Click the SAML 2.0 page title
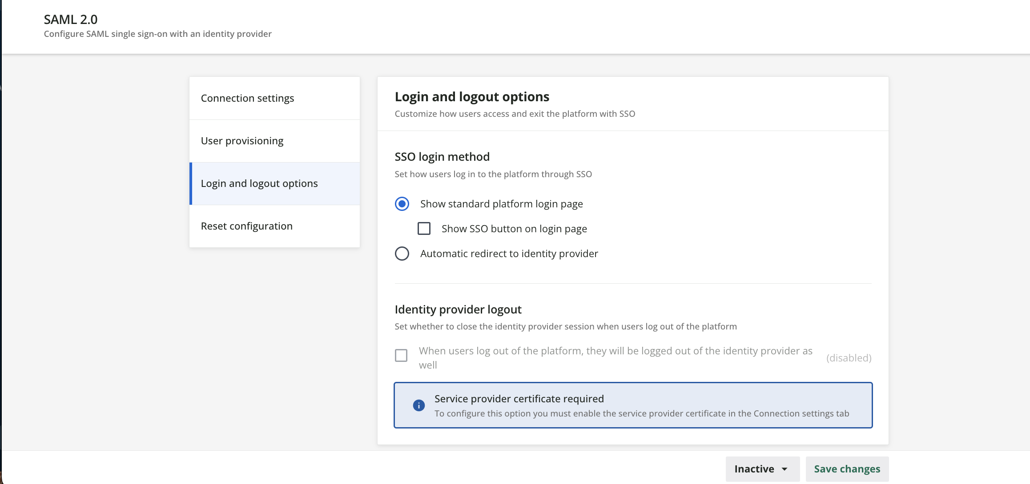The image size is (1030, 484). tap(70, 20)
